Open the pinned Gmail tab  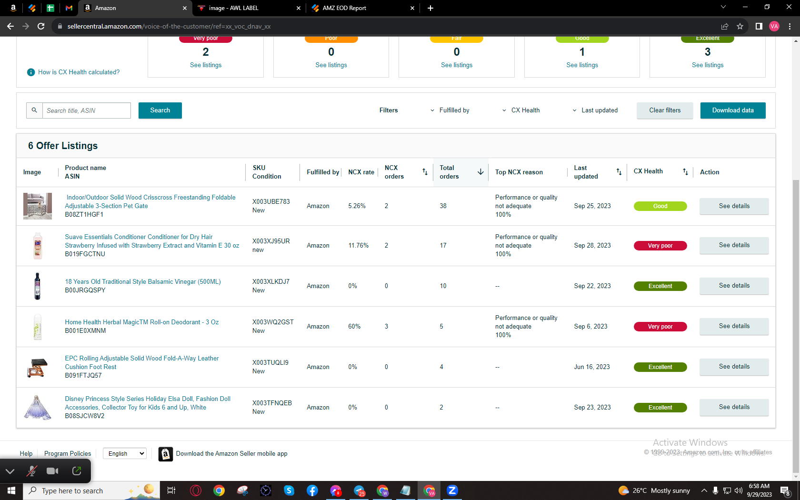69,8
